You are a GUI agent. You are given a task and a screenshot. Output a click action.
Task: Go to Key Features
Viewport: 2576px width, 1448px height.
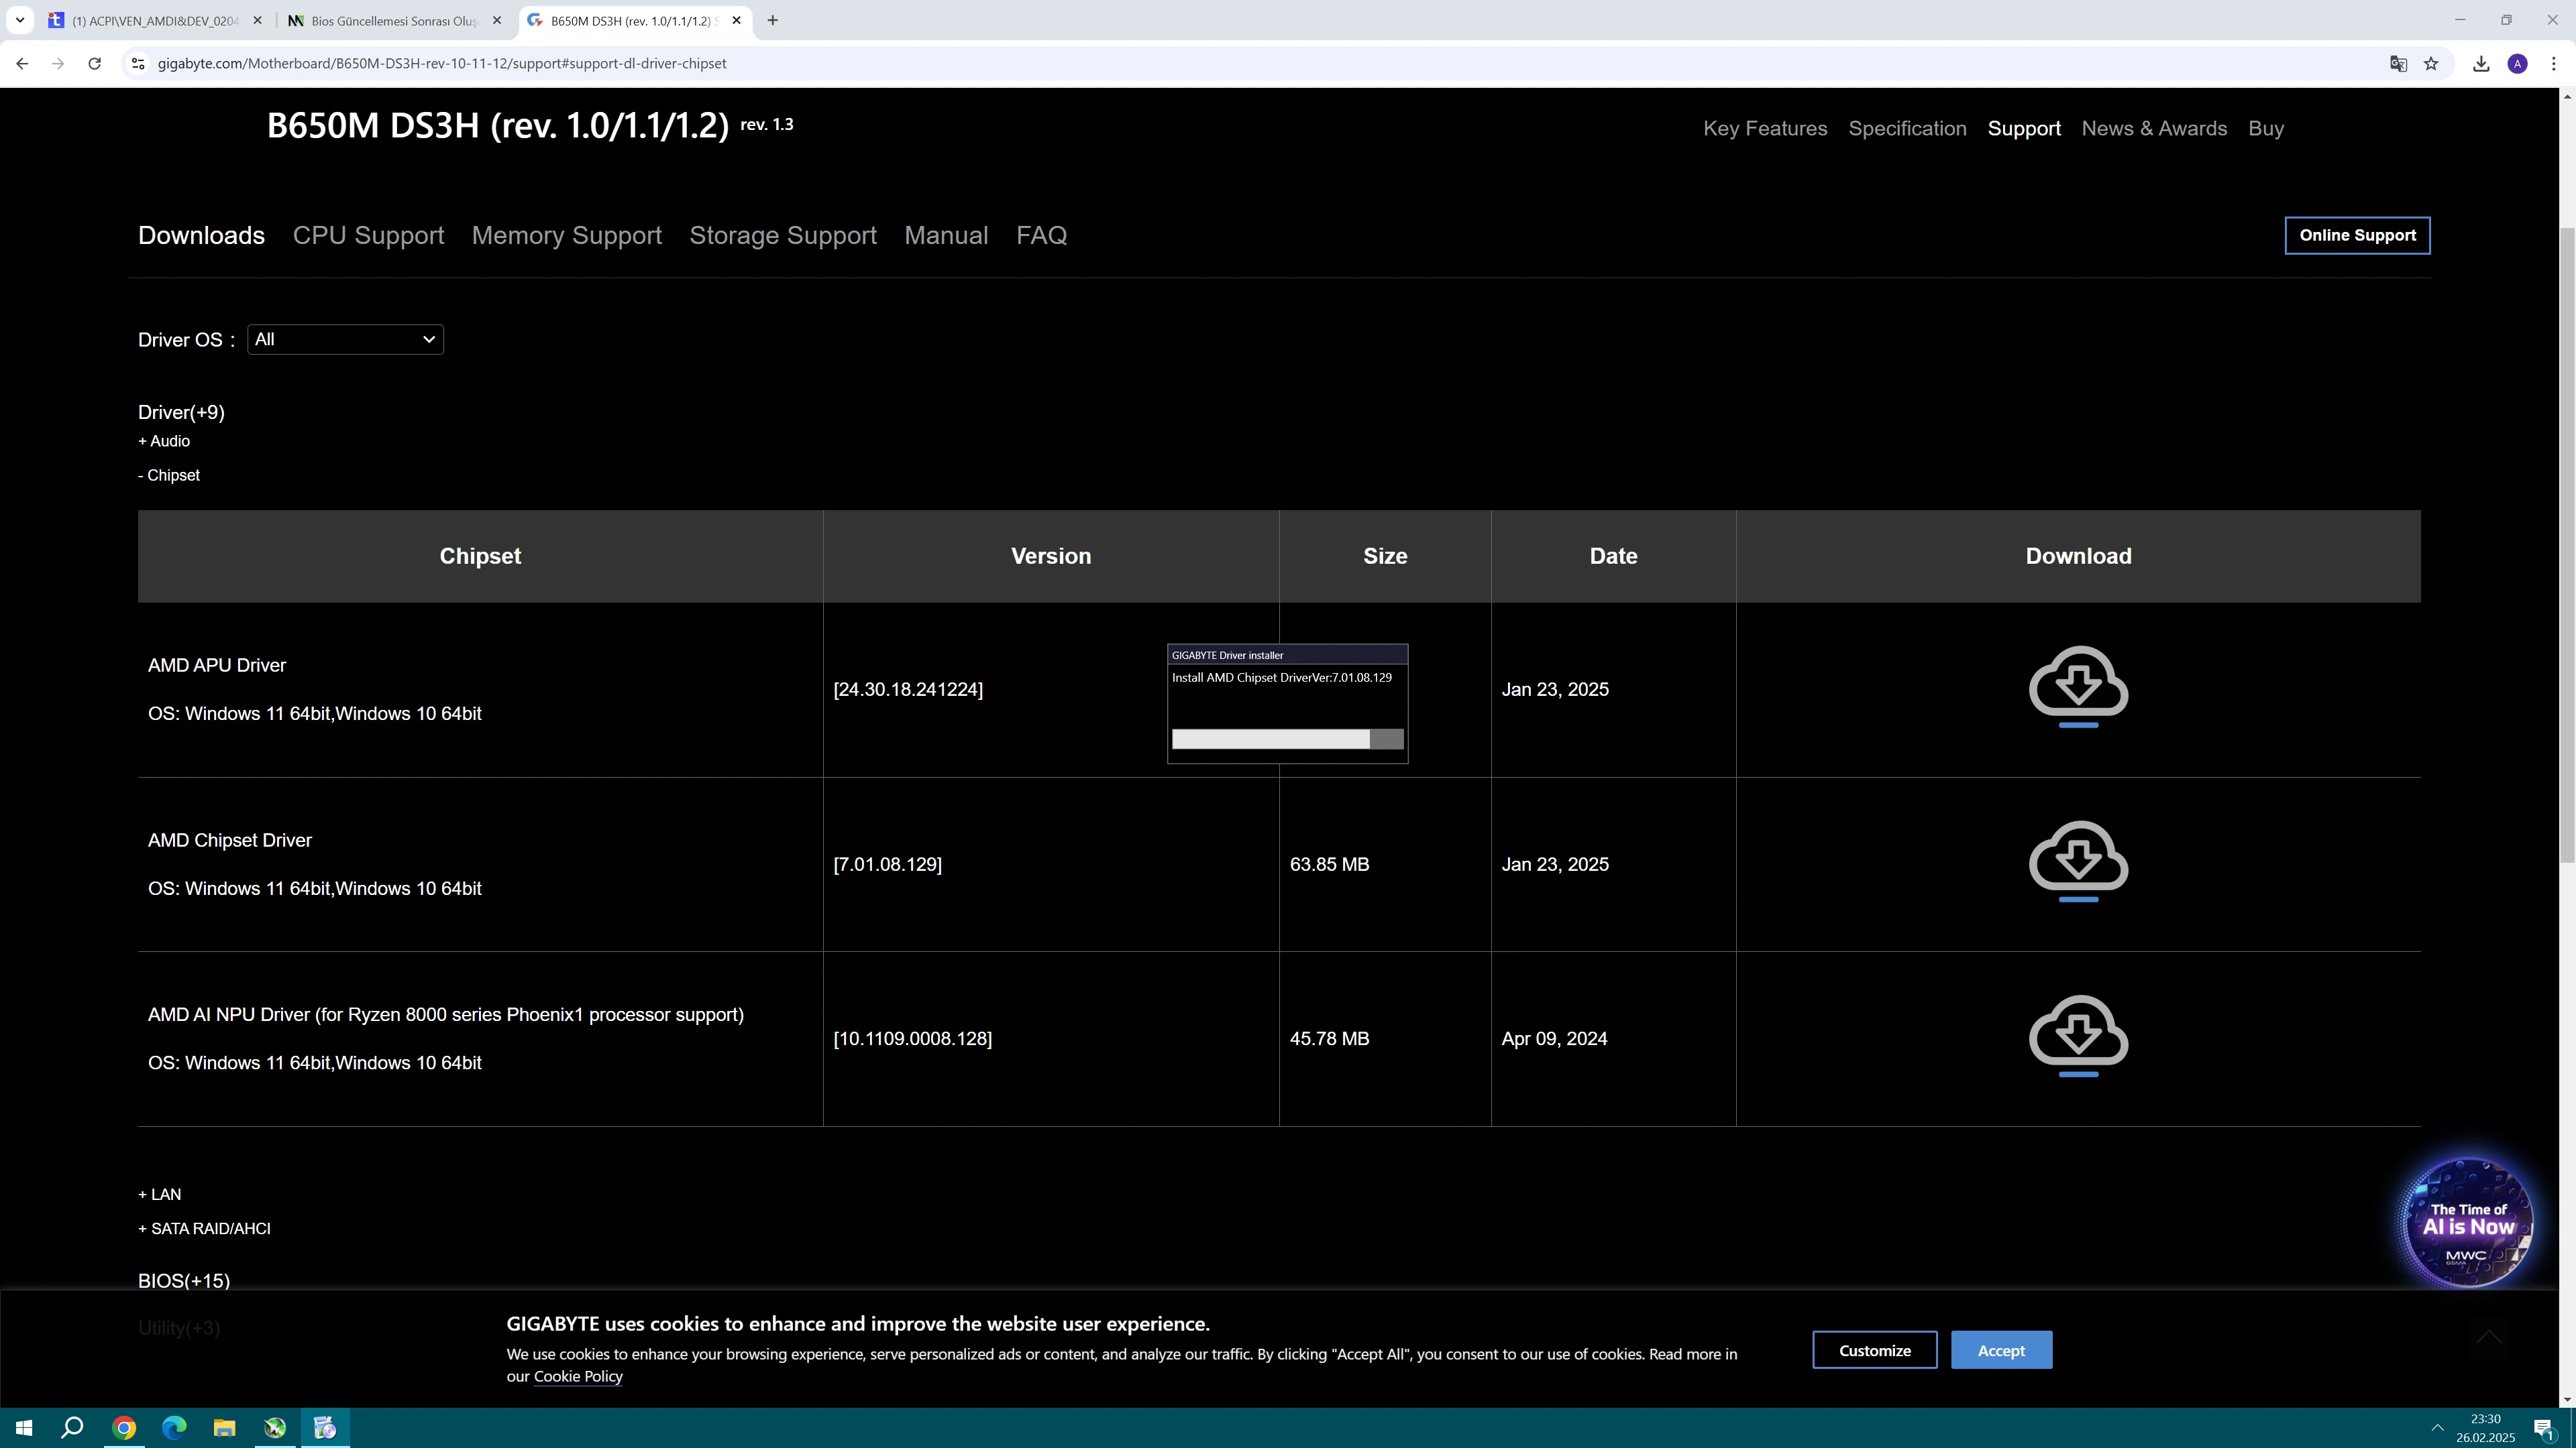[1765, 129]
